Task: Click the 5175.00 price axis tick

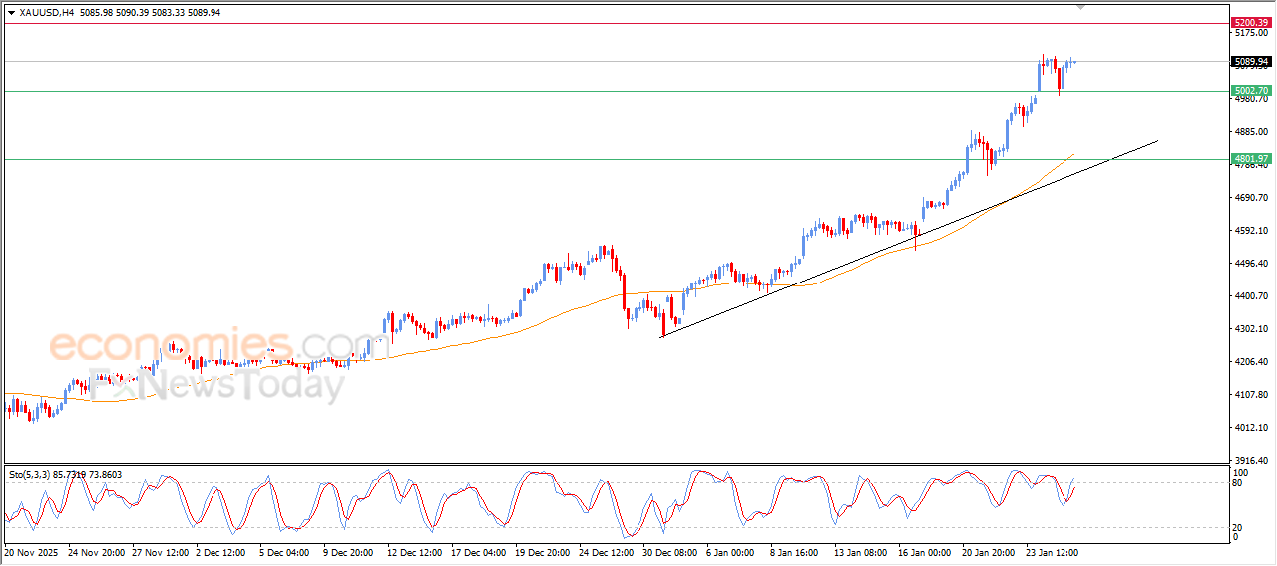Action: tap(1250, 33)
